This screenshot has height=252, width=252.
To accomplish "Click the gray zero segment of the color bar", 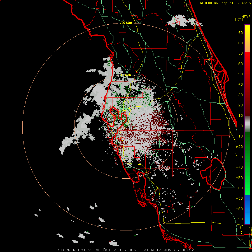I will [x=247, y=124].
